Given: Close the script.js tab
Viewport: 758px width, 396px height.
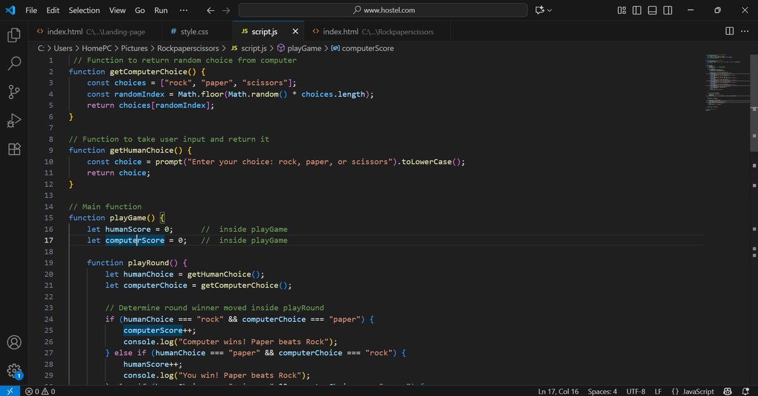Looking at the screenshot, I should pyautogui.click(x=295, y=32).
